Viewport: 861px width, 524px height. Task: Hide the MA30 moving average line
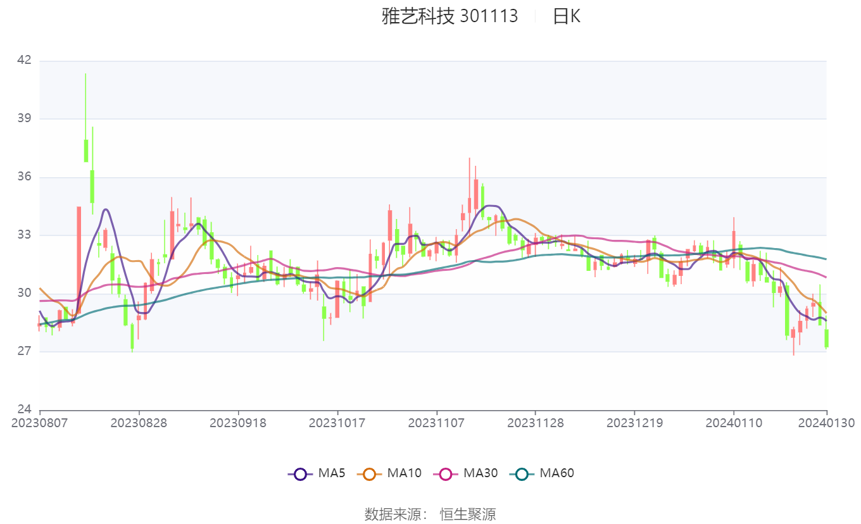(465, 473)
